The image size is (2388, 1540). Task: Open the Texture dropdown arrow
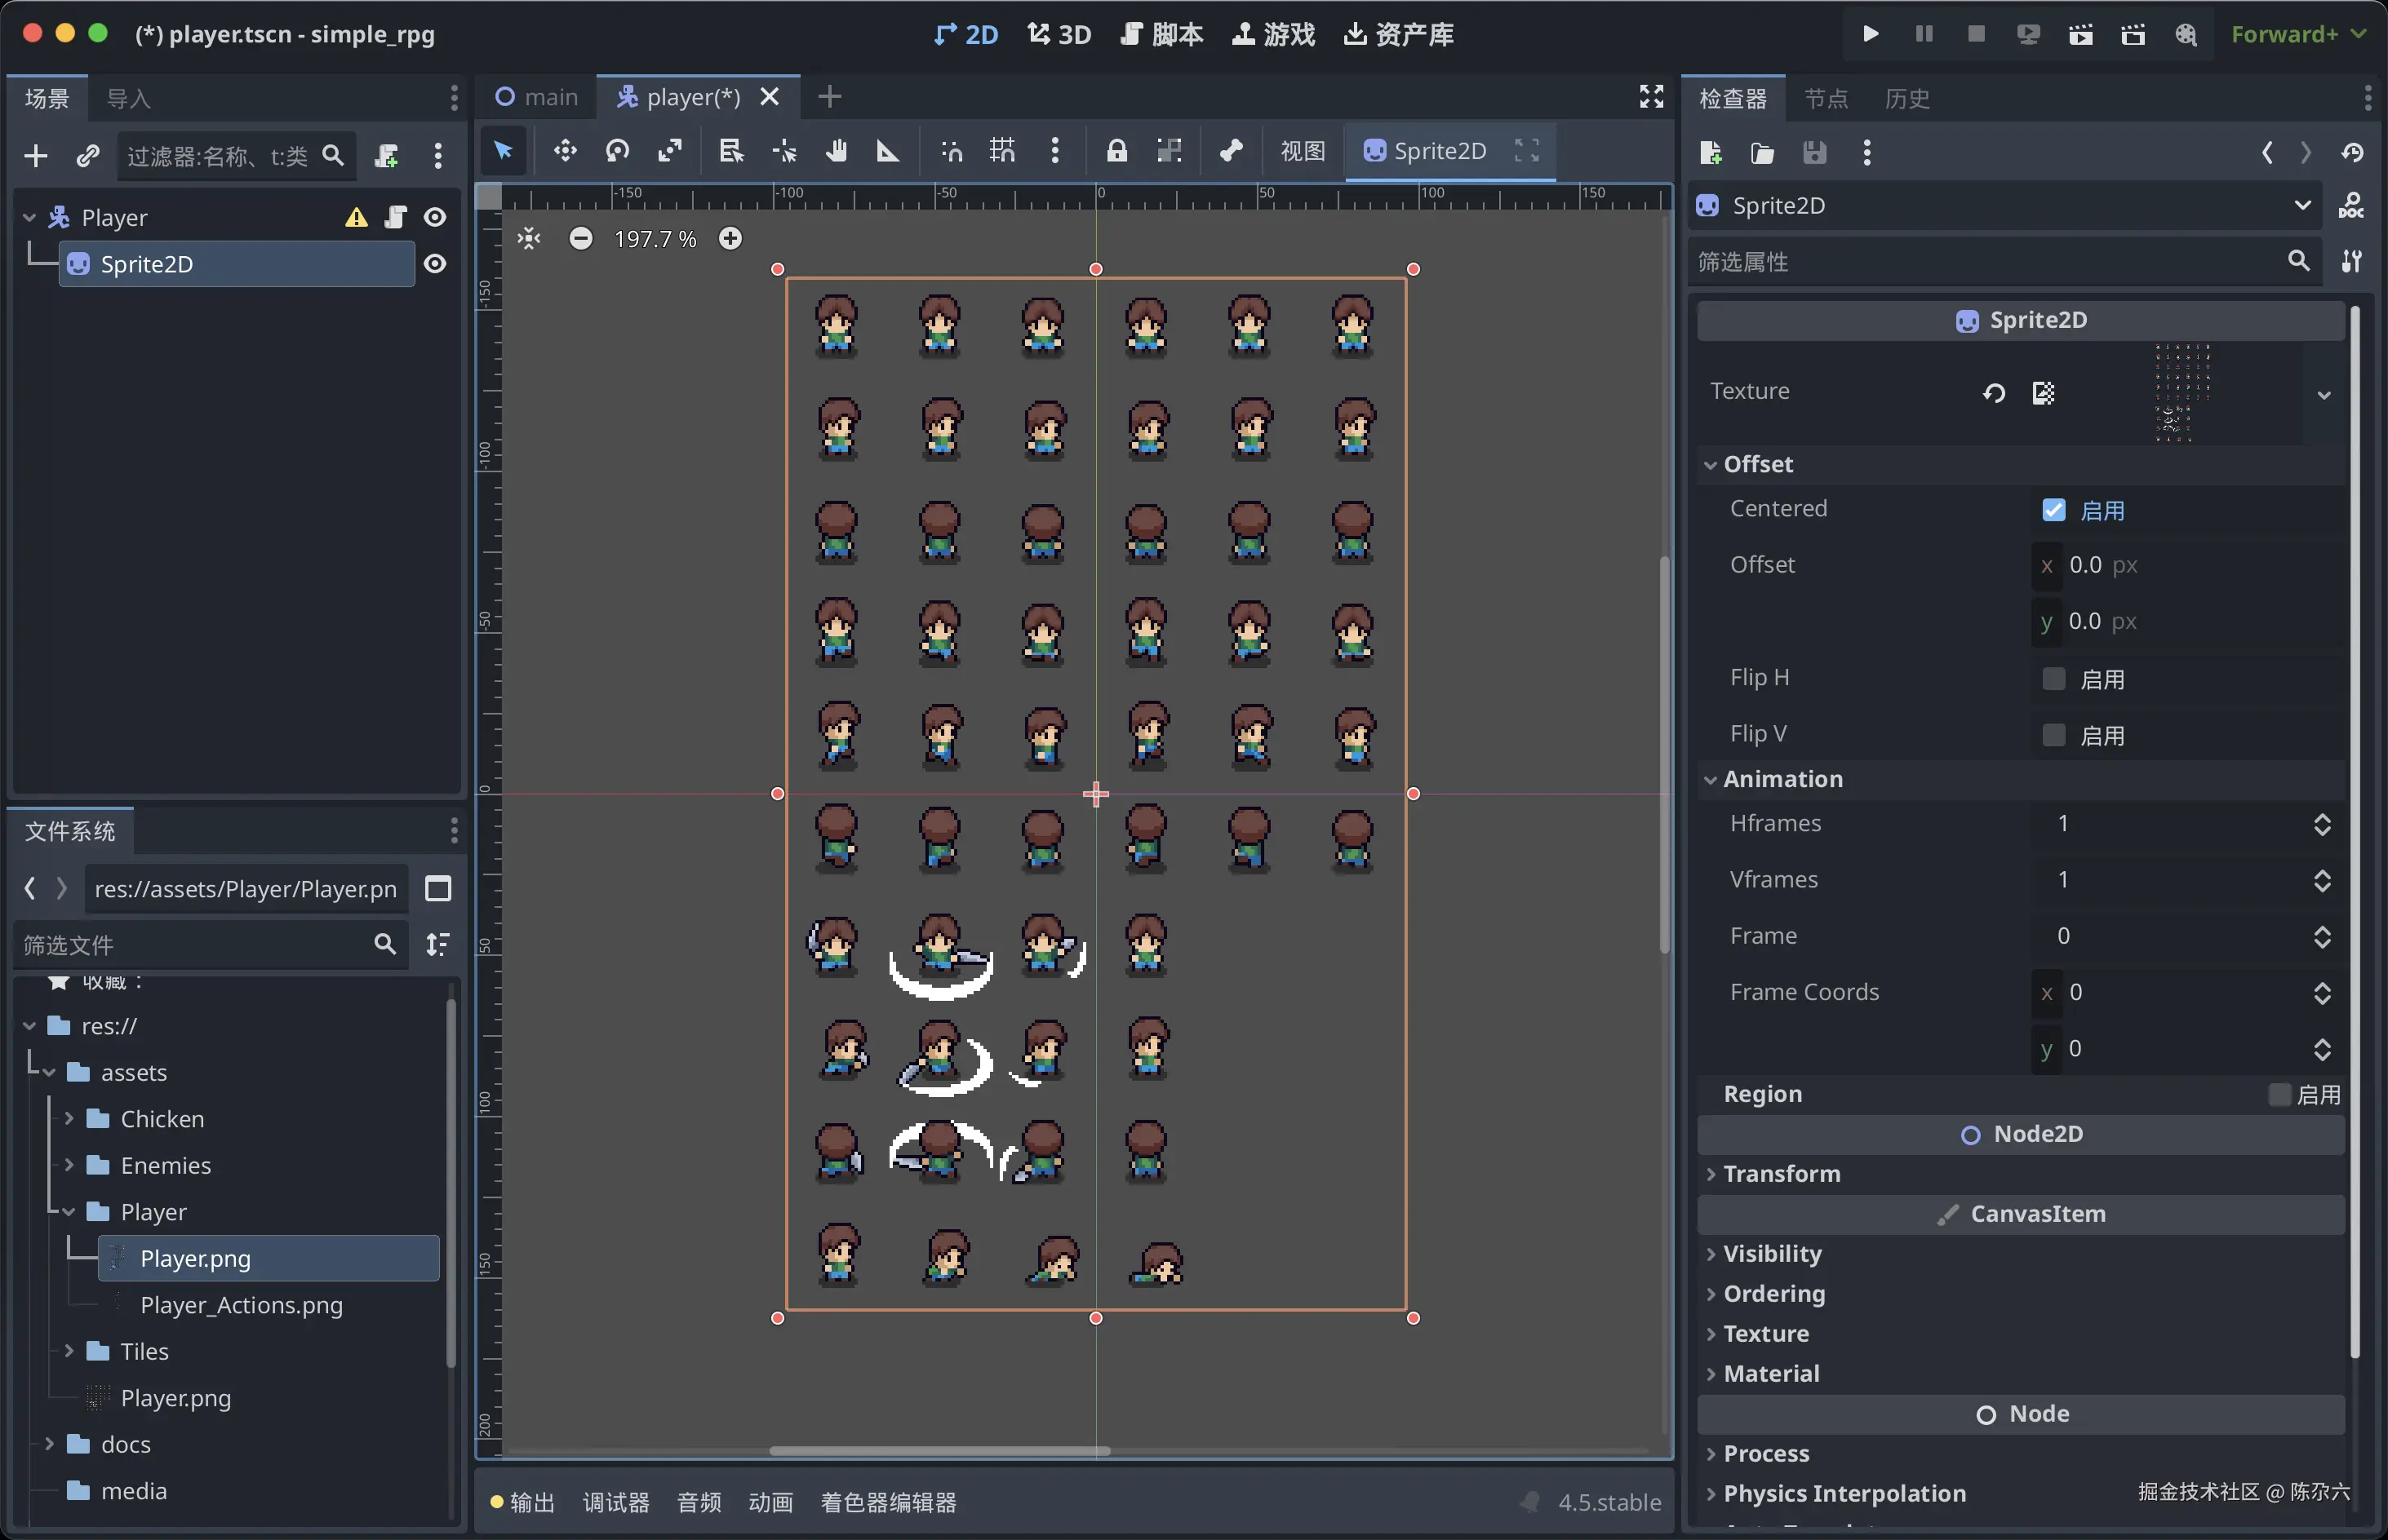click(x=2323, y=395)
